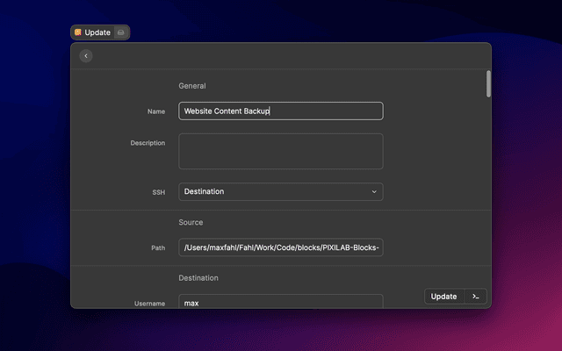This screenshot has height=351, width=562.
Task: Click the drive icon in the title pill
Action: (x=121, y=32)
